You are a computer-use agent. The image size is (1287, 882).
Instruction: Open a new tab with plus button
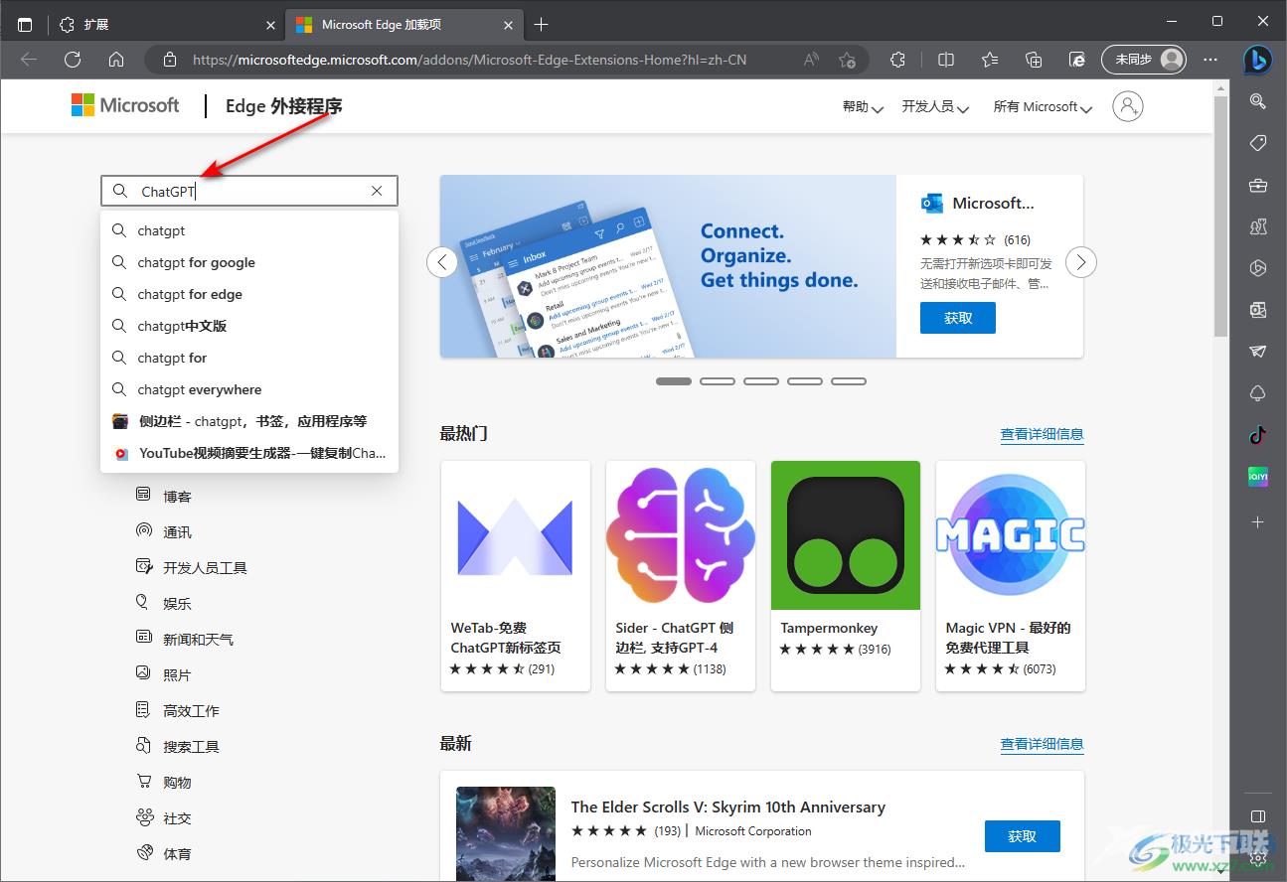tap(541, 24)
